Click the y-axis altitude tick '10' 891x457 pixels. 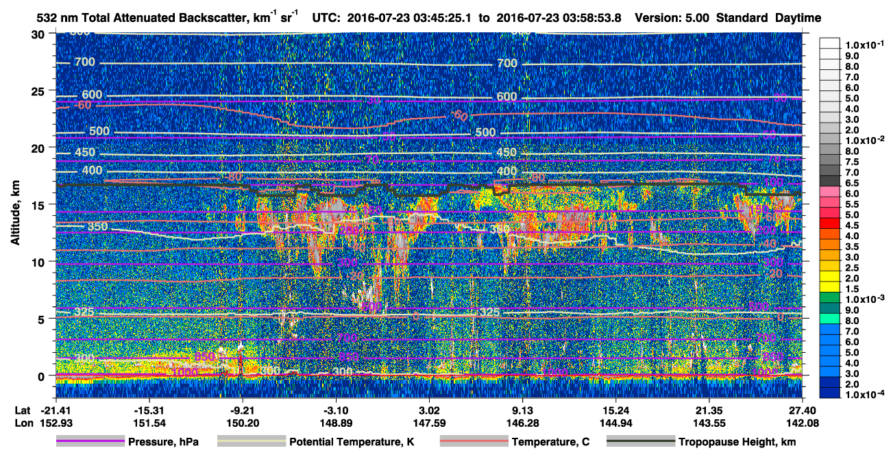click(40, 262)
